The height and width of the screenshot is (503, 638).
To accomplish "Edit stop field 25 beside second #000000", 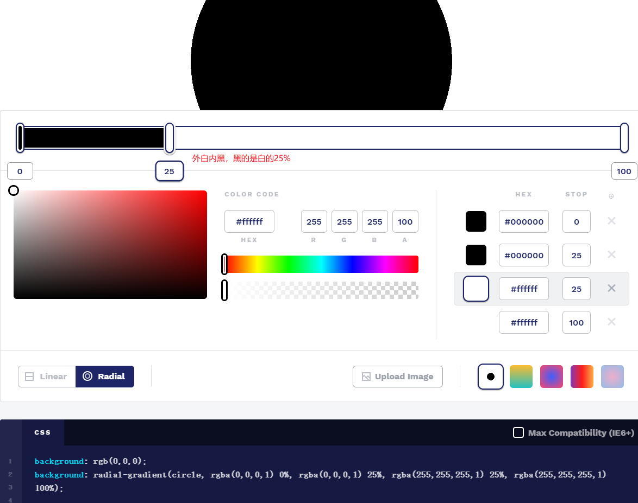I will coord(576,255).
